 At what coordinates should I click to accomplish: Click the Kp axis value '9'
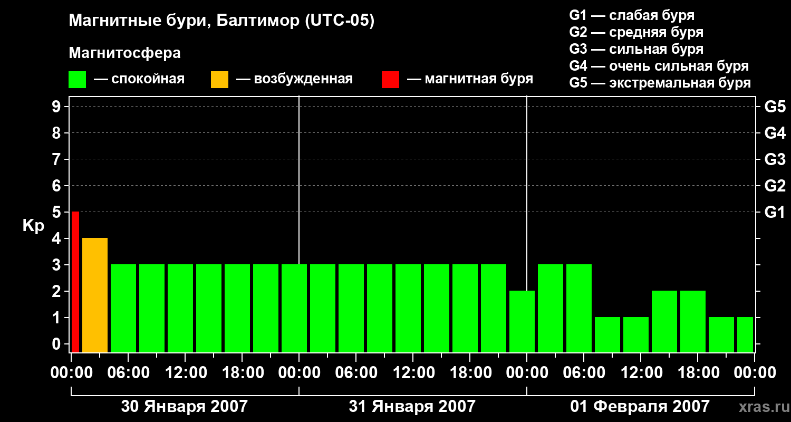(57, 107)
